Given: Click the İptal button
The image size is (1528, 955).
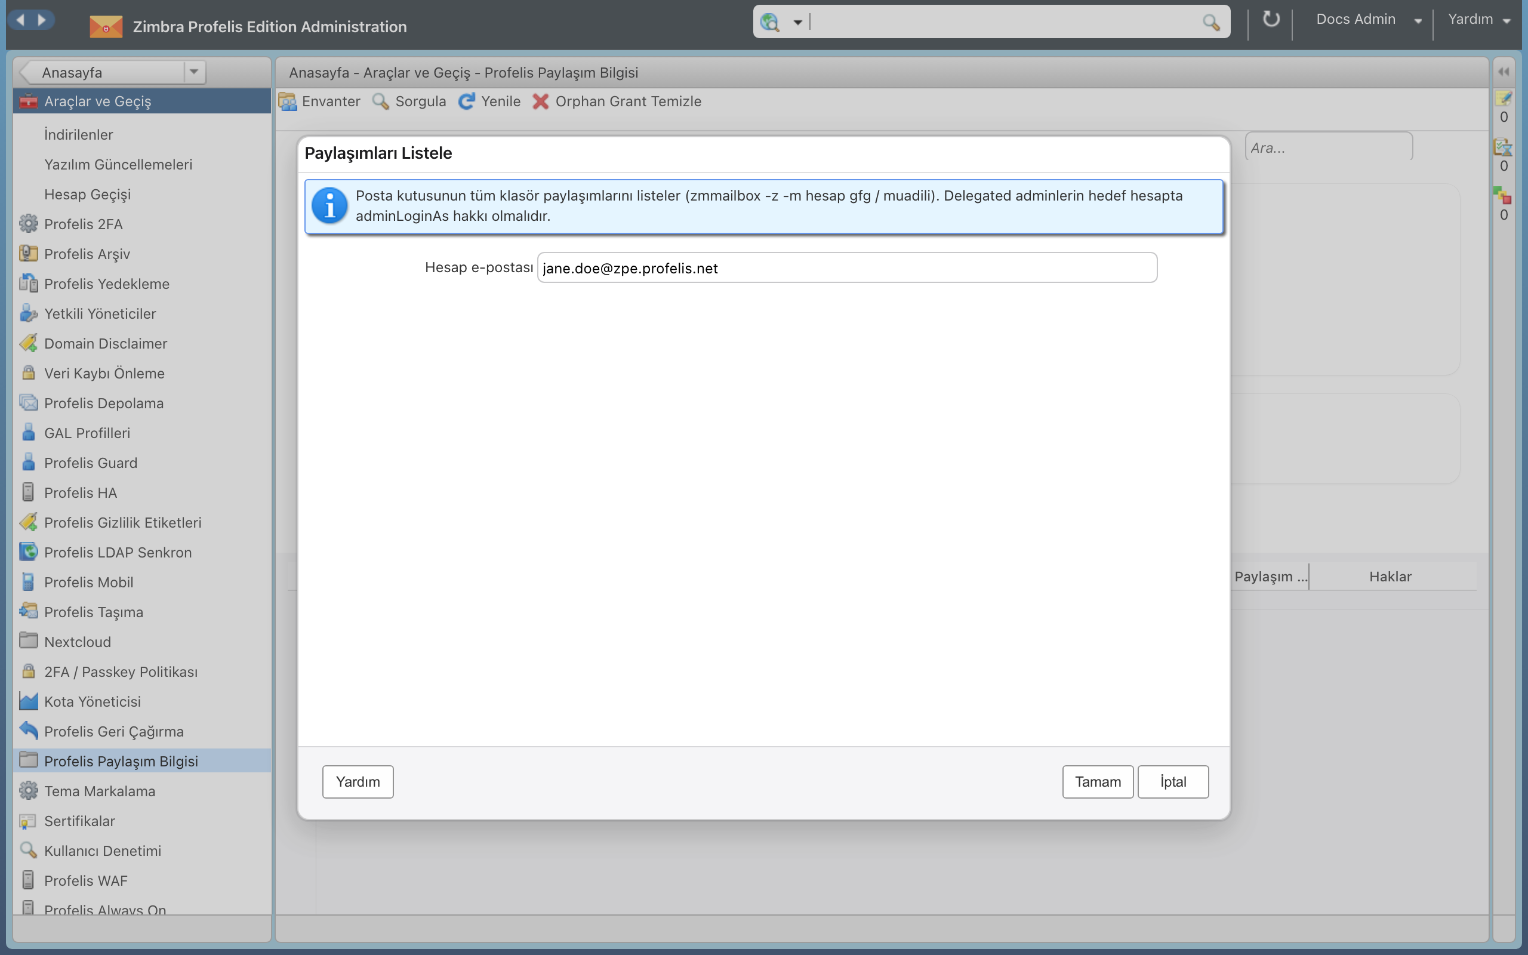Looking at the screenshot, I should tap(1172, 782).
